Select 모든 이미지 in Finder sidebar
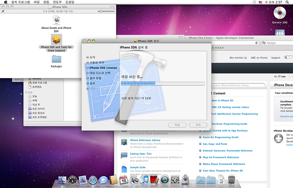 (37, 109)
